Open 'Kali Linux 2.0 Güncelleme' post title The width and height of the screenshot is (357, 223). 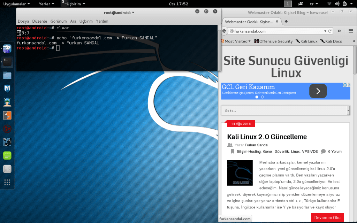coord(267,137)
